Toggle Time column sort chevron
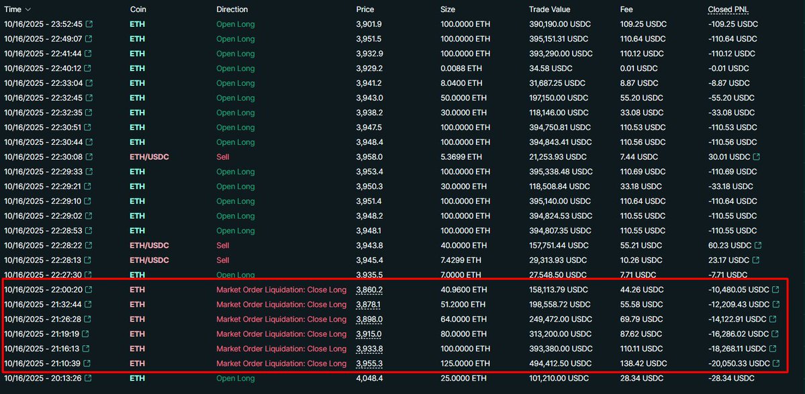This screenshot has height=394, width=805. click(28, 10)
